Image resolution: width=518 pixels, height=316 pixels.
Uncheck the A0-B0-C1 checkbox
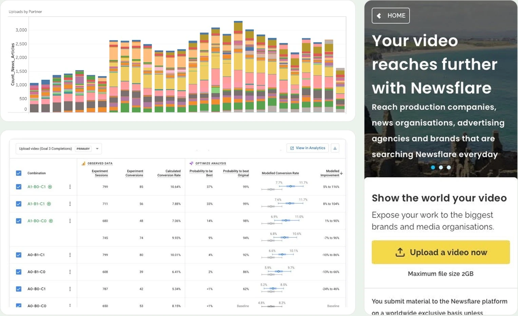point(19,289)
